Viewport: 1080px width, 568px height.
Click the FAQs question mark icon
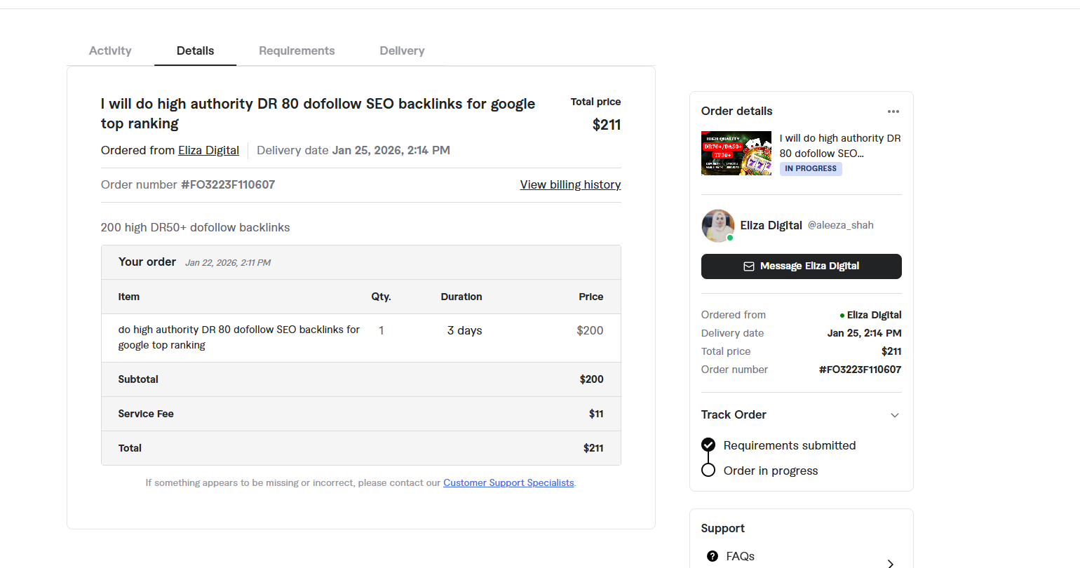(713, 556)
